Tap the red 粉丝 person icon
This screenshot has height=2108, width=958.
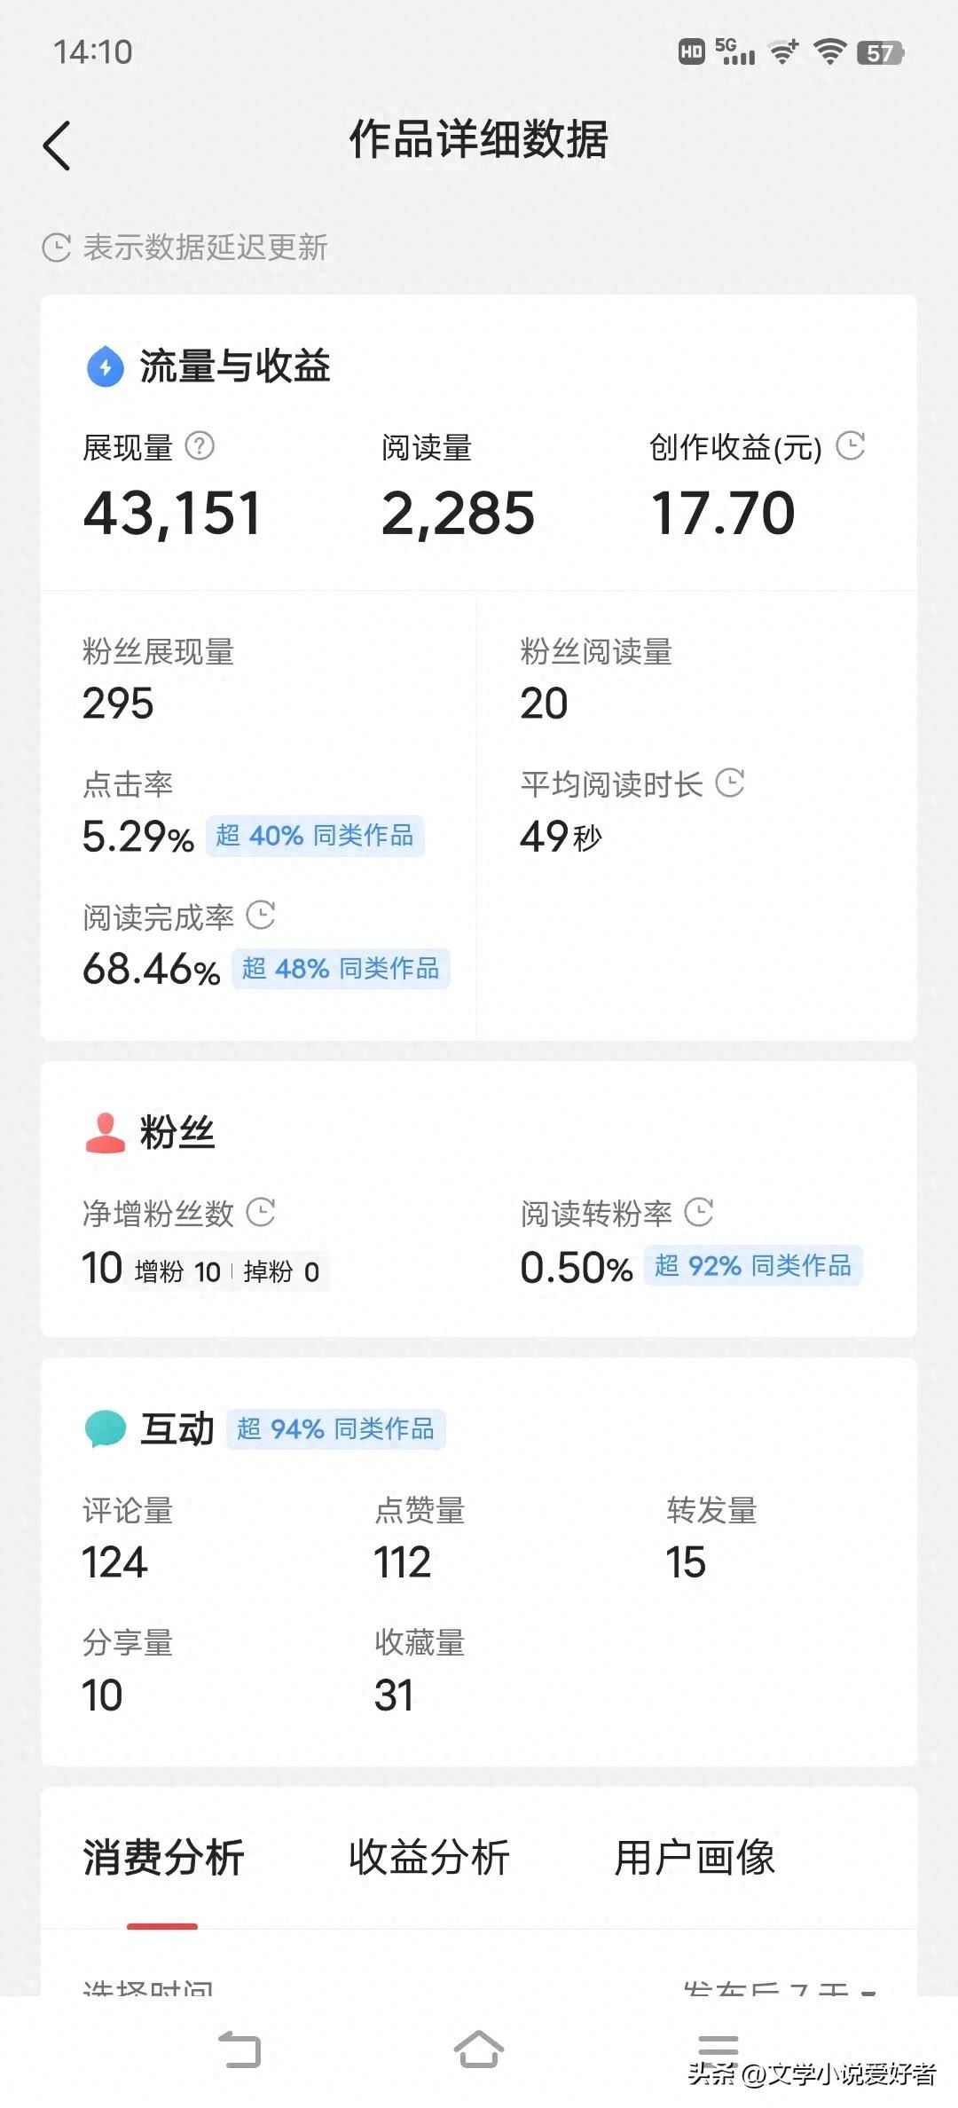tap(106, 1132)
